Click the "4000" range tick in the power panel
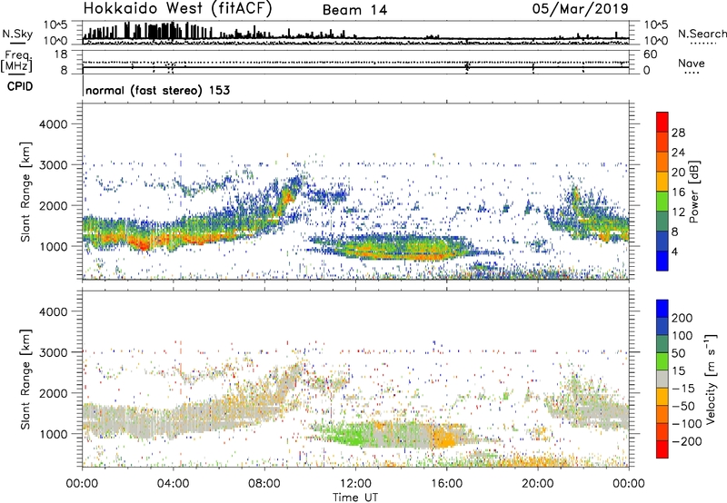Image resolution: width=727 pixels, height=503 pixels. point(54,124)
